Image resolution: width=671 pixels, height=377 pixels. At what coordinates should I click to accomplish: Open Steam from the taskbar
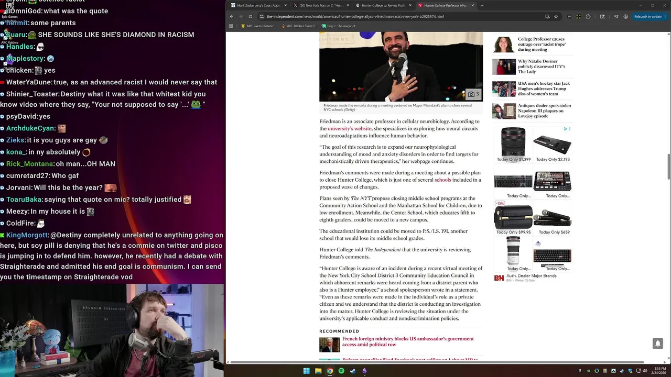coord(353,371)
